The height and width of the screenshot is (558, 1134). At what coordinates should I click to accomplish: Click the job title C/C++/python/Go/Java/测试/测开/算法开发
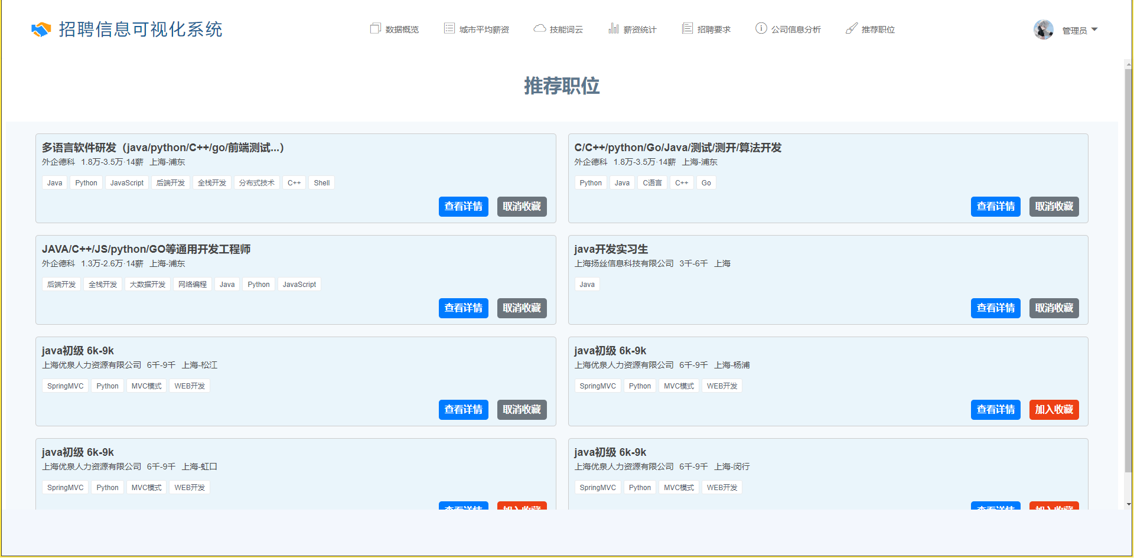pyautogui.click(x=678, y=148)
